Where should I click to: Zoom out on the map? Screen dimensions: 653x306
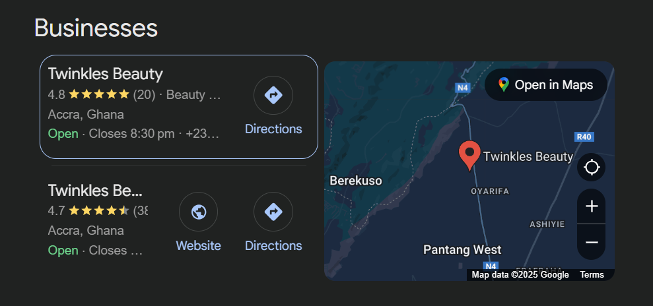592,242
